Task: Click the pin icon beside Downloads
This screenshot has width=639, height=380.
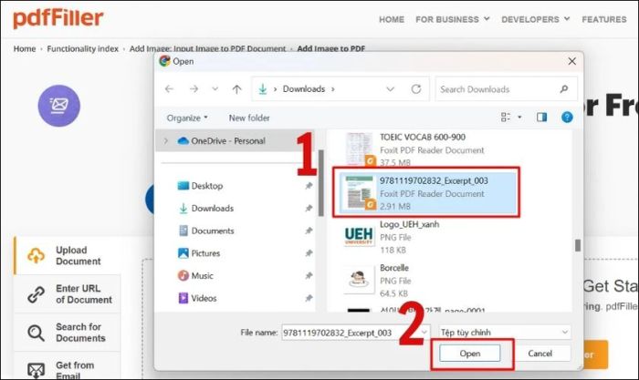Action: coord(309,209)
